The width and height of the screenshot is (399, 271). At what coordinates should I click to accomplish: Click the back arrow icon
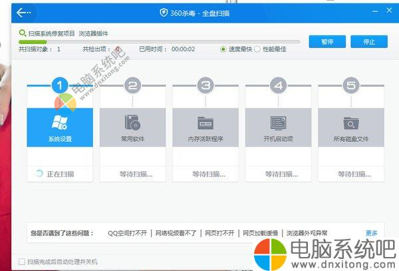[24, 12]
